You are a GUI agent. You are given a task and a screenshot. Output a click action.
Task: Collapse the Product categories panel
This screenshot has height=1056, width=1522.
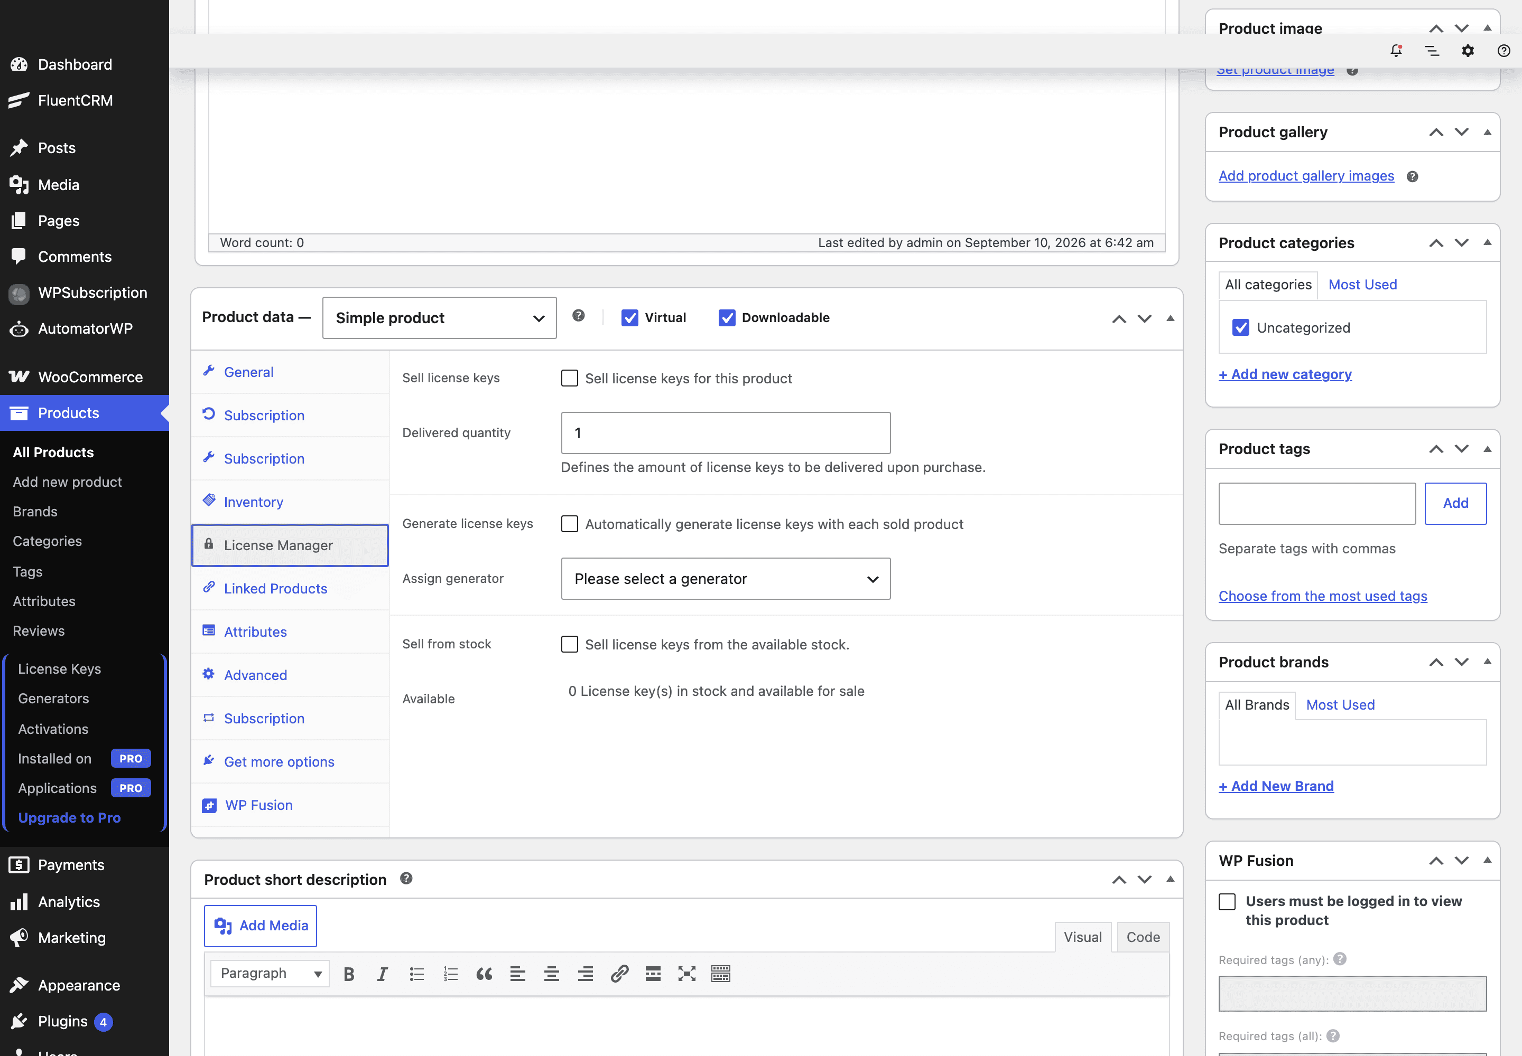1487,243
